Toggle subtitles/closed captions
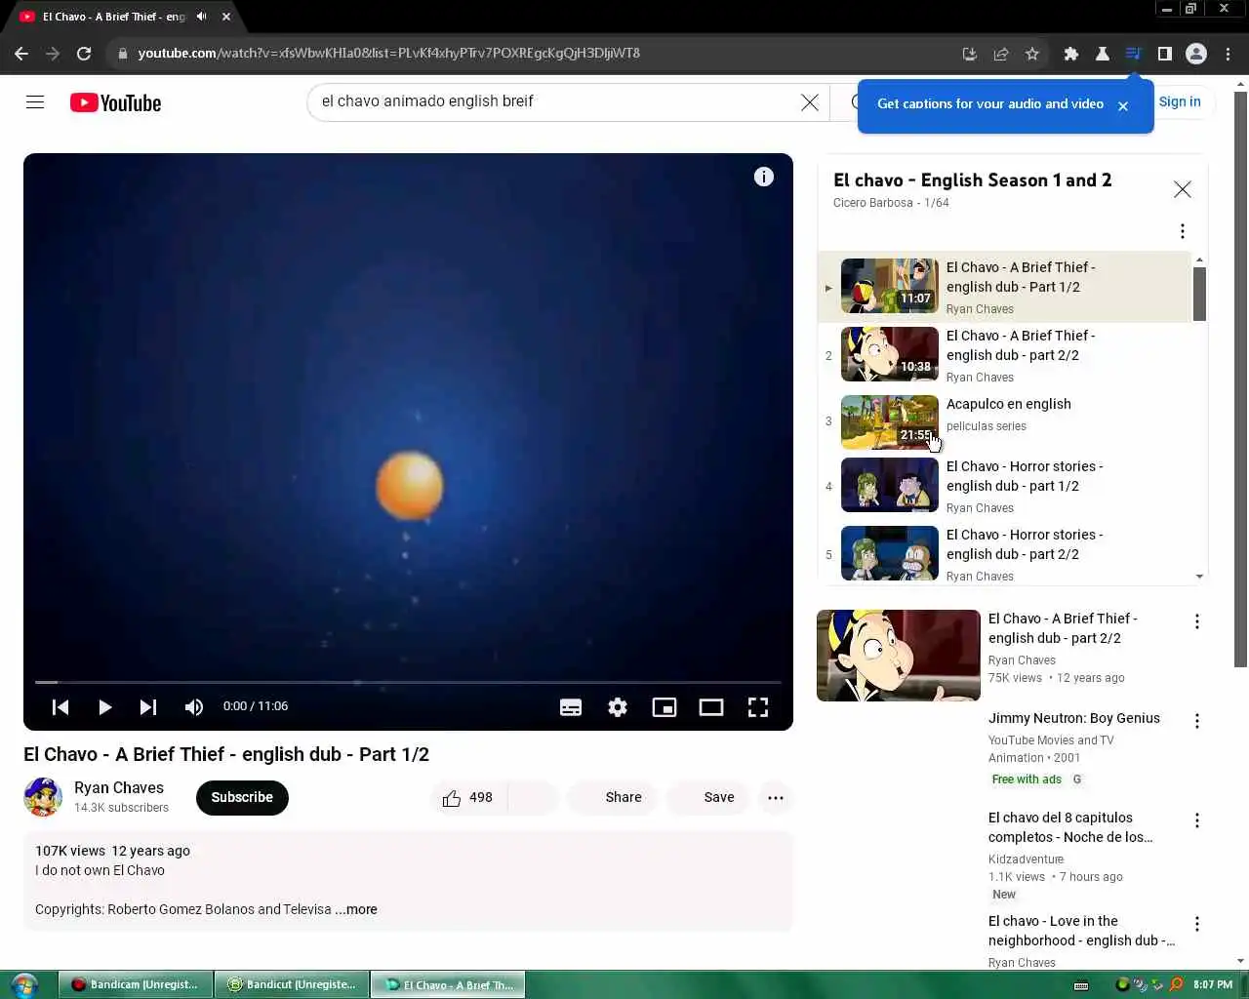Viewport: 1249px width, 999px height. tap(571, 707)
